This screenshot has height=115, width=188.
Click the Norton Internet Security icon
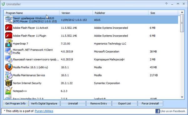[8, 83]
